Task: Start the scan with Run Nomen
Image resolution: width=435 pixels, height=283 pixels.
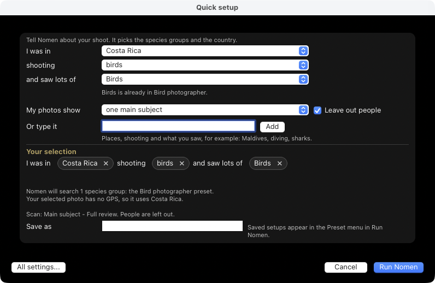Action: [398, 267]
